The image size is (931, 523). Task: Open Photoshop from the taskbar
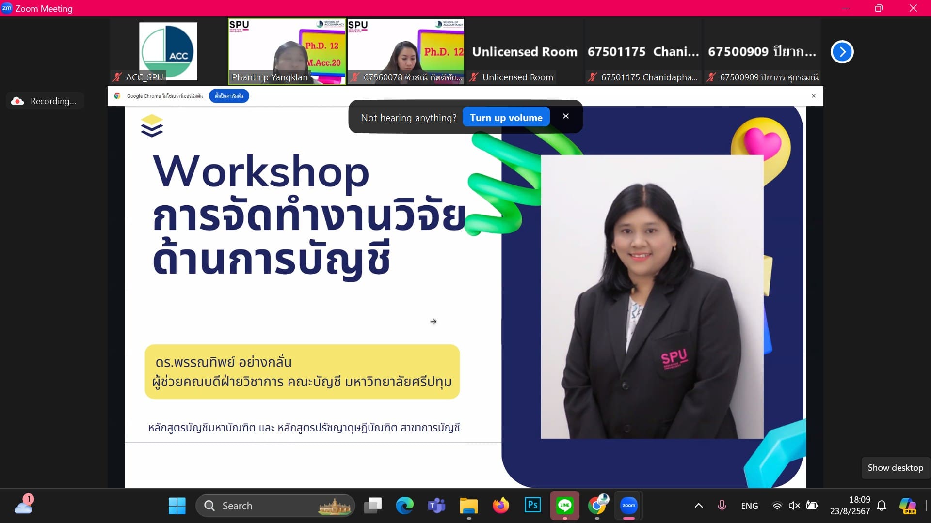click(533, 505)
